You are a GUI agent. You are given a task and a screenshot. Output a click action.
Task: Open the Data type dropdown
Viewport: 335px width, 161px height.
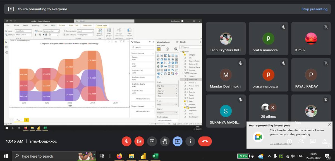(23, 35)
